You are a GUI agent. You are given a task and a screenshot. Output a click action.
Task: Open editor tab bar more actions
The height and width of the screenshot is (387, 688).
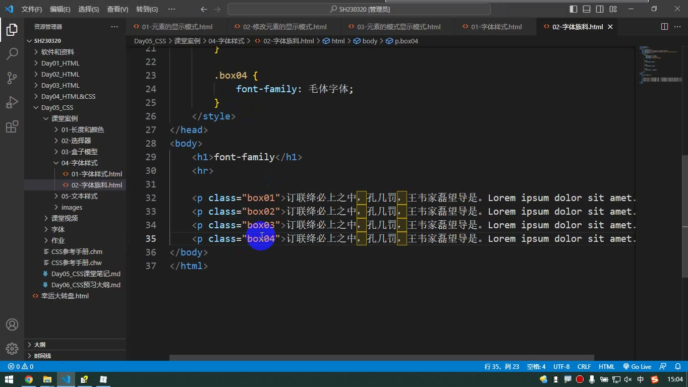pos(678,27)
